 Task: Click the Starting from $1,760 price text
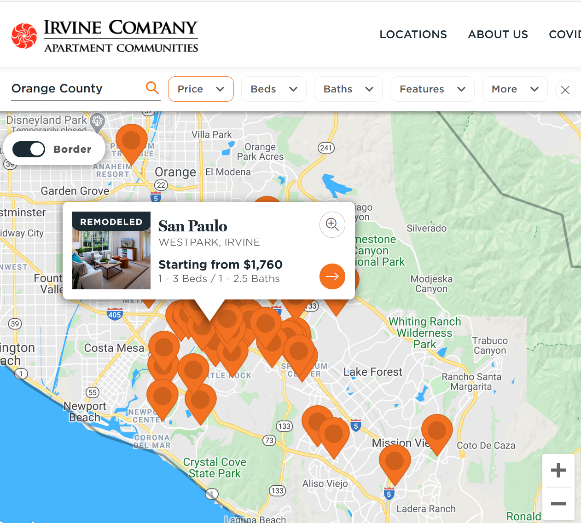pyautogui.click(x=221, y=264)
